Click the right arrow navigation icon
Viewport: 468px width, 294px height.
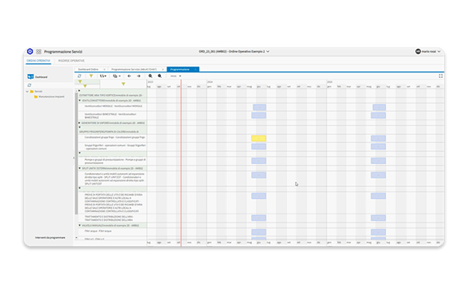tap(139, 76)
